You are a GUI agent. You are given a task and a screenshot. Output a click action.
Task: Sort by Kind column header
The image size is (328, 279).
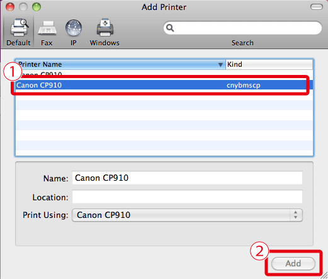269,64
